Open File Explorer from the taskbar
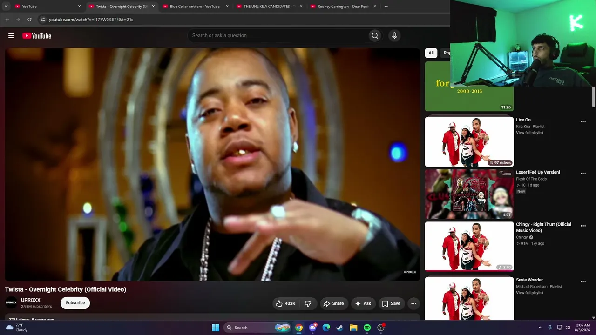The height and width of the screenshot is (335, 596). 353,328
